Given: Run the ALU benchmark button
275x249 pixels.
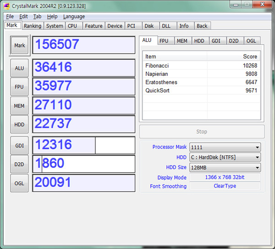Looking at the screenshot, I should (19, 68).
